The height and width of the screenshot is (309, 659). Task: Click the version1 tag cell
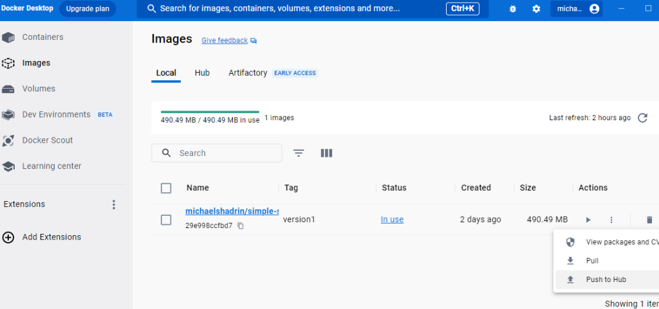click(x=299, y=220)
